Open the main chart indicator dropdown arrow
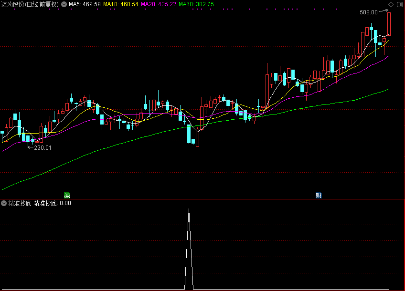 point(64,4)
